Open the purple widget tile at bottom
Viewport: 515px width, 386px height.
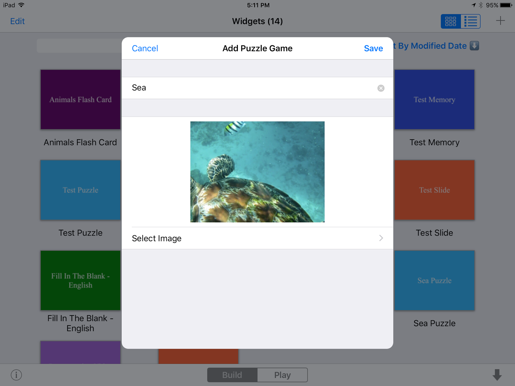coord(80,353)
